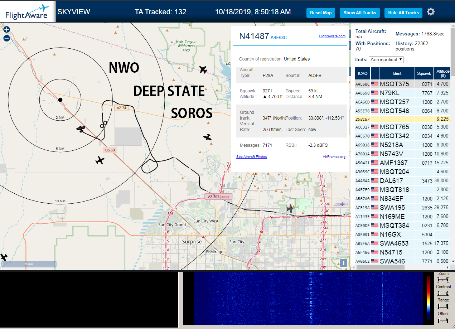The height and width of the screenshot is (329, 455).
Task: Sort the table by Ident column header
Action: click(397, 73)
